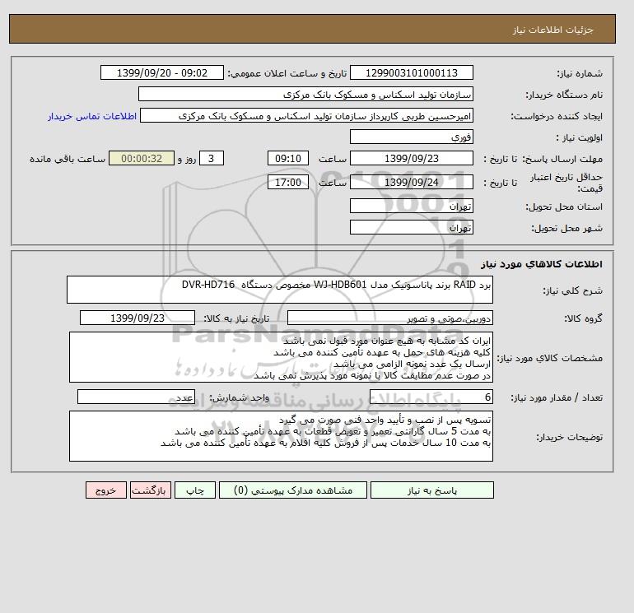This screenshot has height=613, width=634.
Task: Click the اطلاعات کالاهای مورد نیاز section heading
Action: (542, 264)
